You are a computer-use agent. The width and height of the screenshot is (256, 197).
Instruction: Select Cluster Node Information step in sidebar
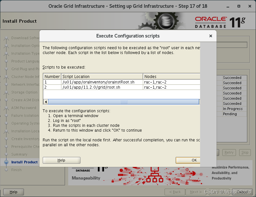[x=25, y=77]
